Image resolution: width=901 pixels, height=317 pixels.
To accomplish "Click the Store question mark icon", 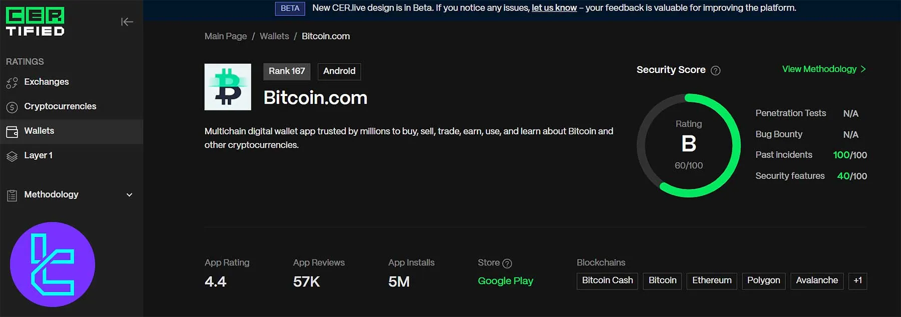I will [507, 263].
